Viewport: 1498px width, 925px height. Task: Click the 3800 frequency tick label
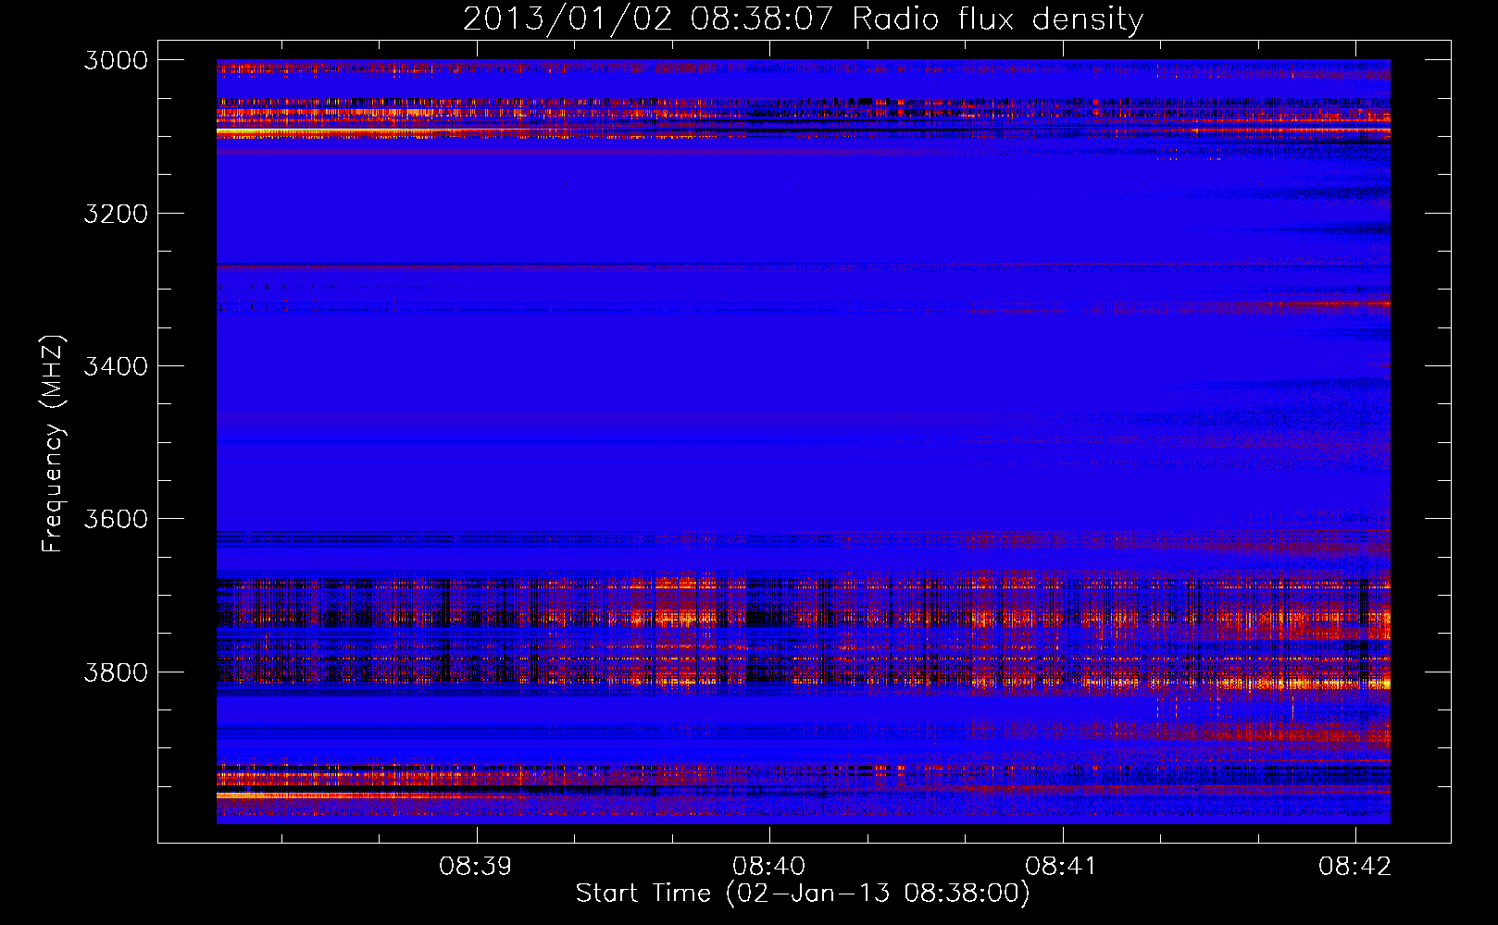tap(116, 672)
